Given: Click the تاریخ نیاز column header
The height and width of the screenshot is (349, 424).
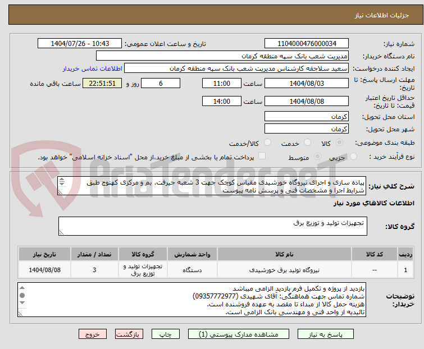Looking at the screenshot, I should (x=44, y=254).
